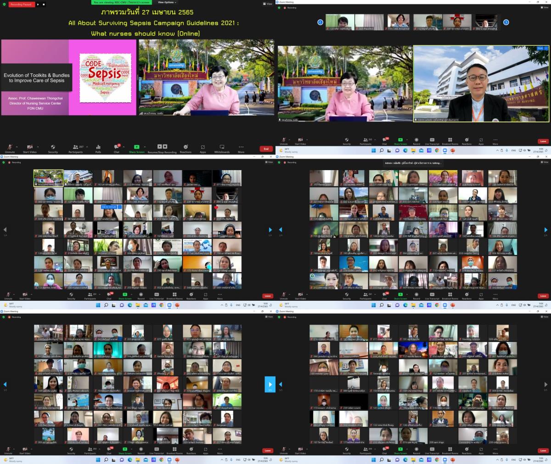The height and width of the screenshot is (464, 551).
Task: Open Whiteboards from the host toolbar
Action: click(222, 148)
